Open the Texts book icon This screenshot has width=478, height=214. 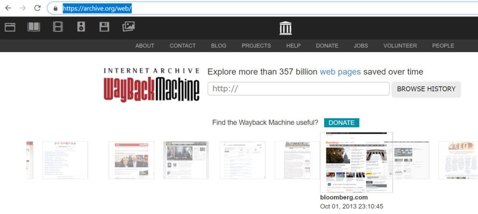[34, 27]
